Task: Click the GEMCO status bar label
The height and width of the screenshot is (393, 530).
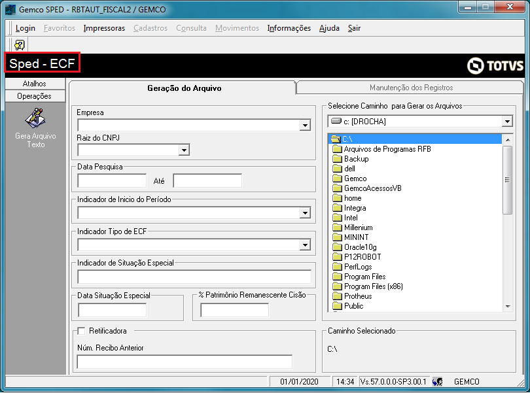Action: pos(467,382)
